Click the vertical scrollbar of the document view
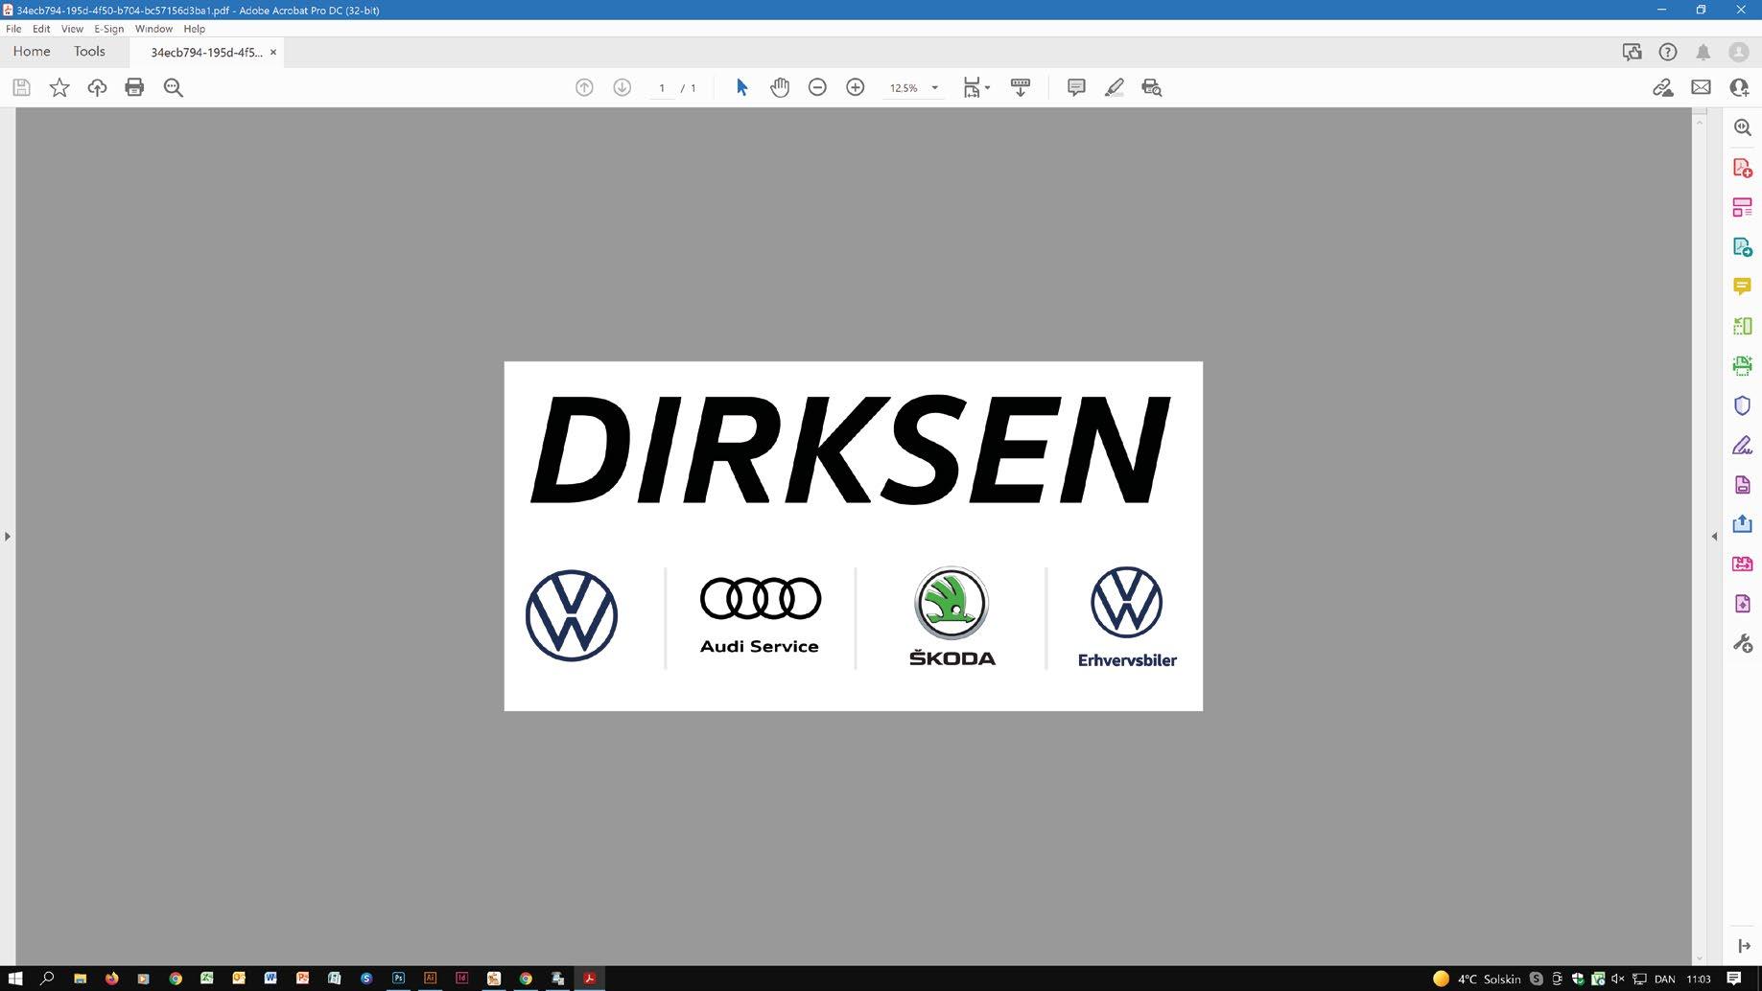The width and height of the screenshot is (1762, 991). pos(1700,536)
